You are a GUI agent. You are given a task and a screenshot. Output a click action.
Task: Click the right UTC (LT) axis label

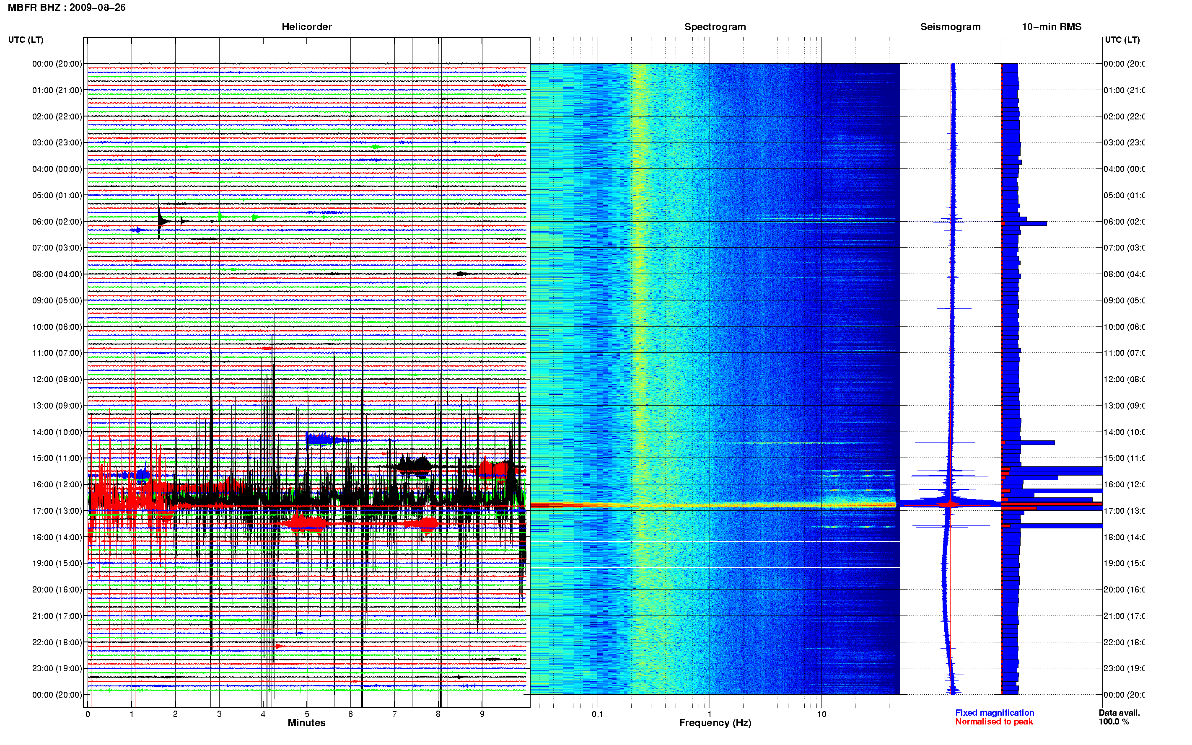pos(1122,40)
